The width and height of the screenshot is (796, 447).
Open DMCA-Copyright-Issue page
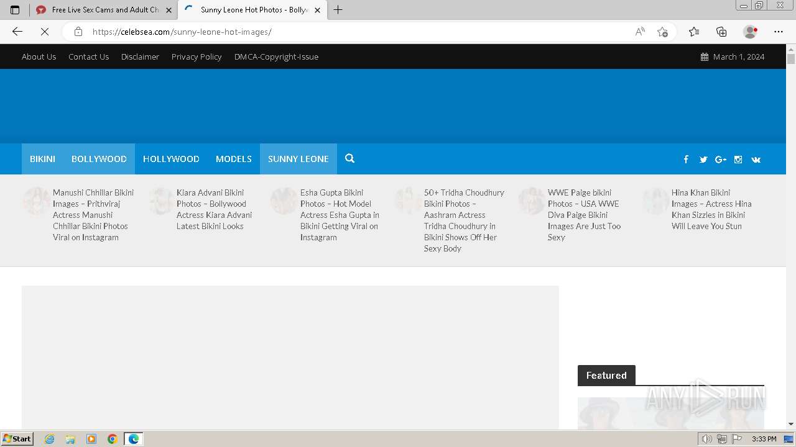tap(276, 56)
